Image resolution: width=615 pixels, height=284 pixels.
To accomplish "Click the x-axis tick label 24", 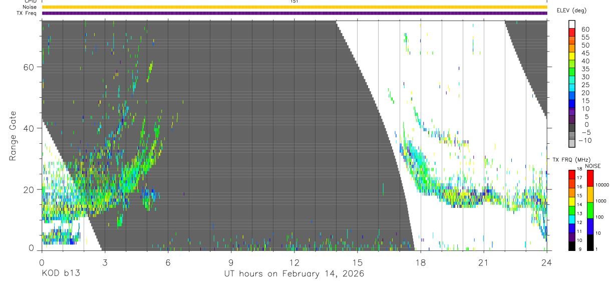I will (546, 262).
